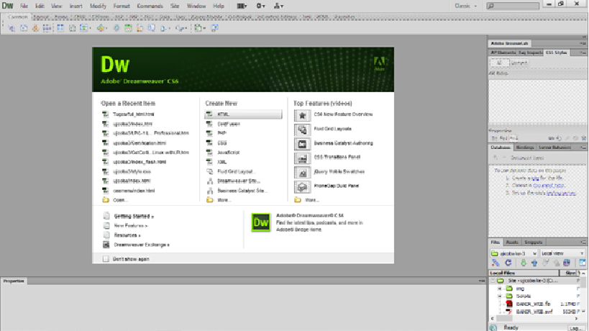This screenshot has width=589, height=331.
Task: Click the Images insert icon
Action: point(85,28)
